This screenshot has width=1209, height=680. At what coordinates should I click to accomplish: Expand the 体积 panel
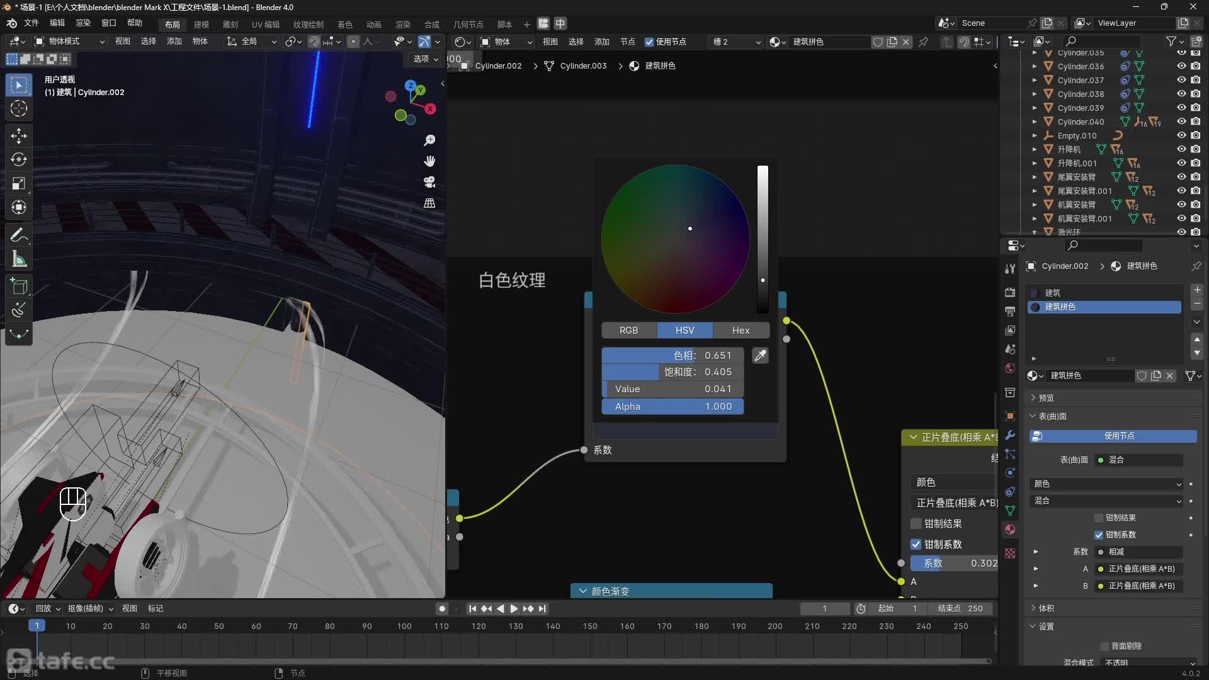[x=1046, y=608]
